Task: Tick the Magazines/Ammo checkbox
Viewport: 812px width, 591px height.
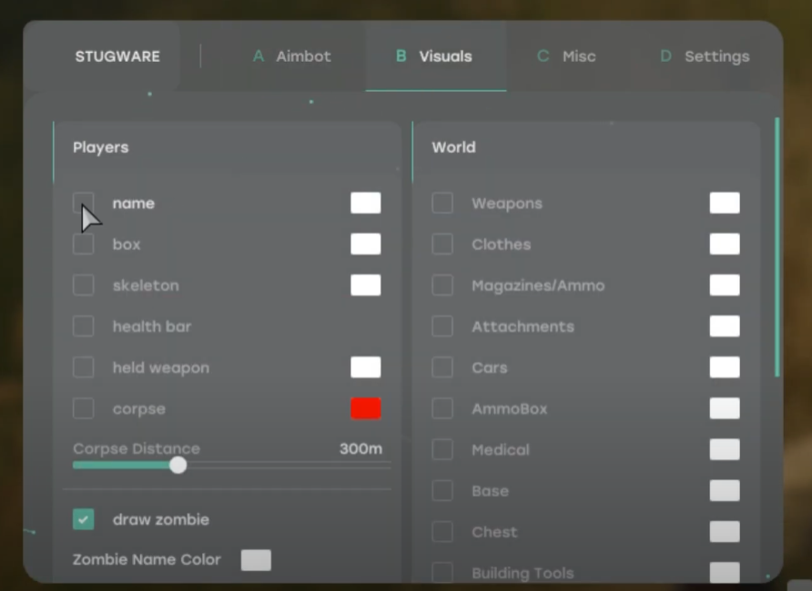Action: 442,285
